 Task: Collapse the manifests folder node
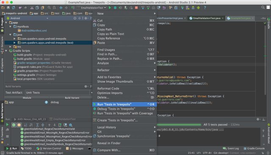point(10,27)
